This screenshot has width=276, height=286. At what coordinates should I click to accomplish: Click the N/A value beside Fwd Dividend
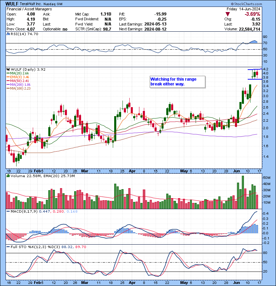tap(108, 19)
